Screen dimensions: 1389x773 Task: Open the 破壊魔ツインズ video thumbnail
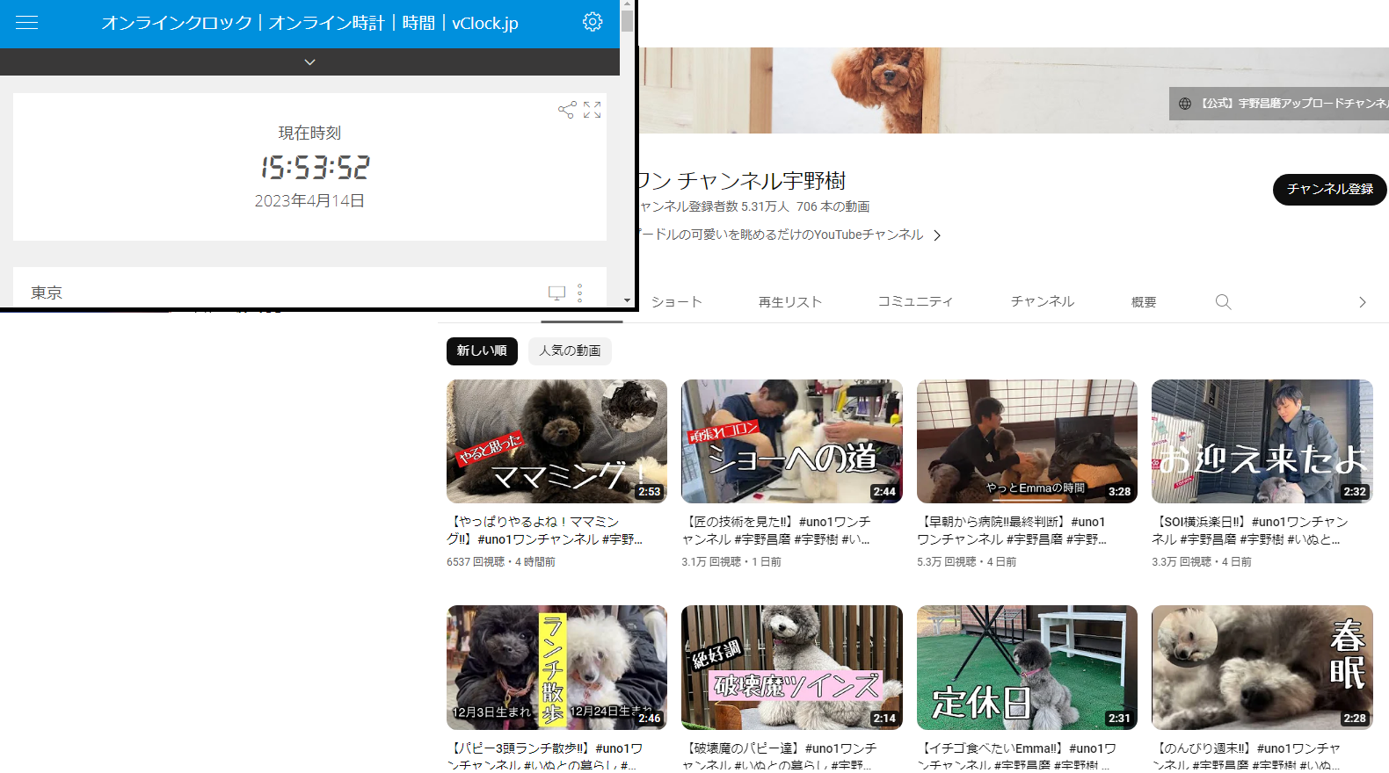[x=792, y=668]
